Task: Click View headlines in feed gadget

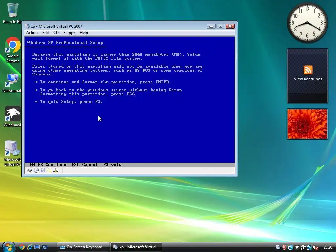Action: 308,79
